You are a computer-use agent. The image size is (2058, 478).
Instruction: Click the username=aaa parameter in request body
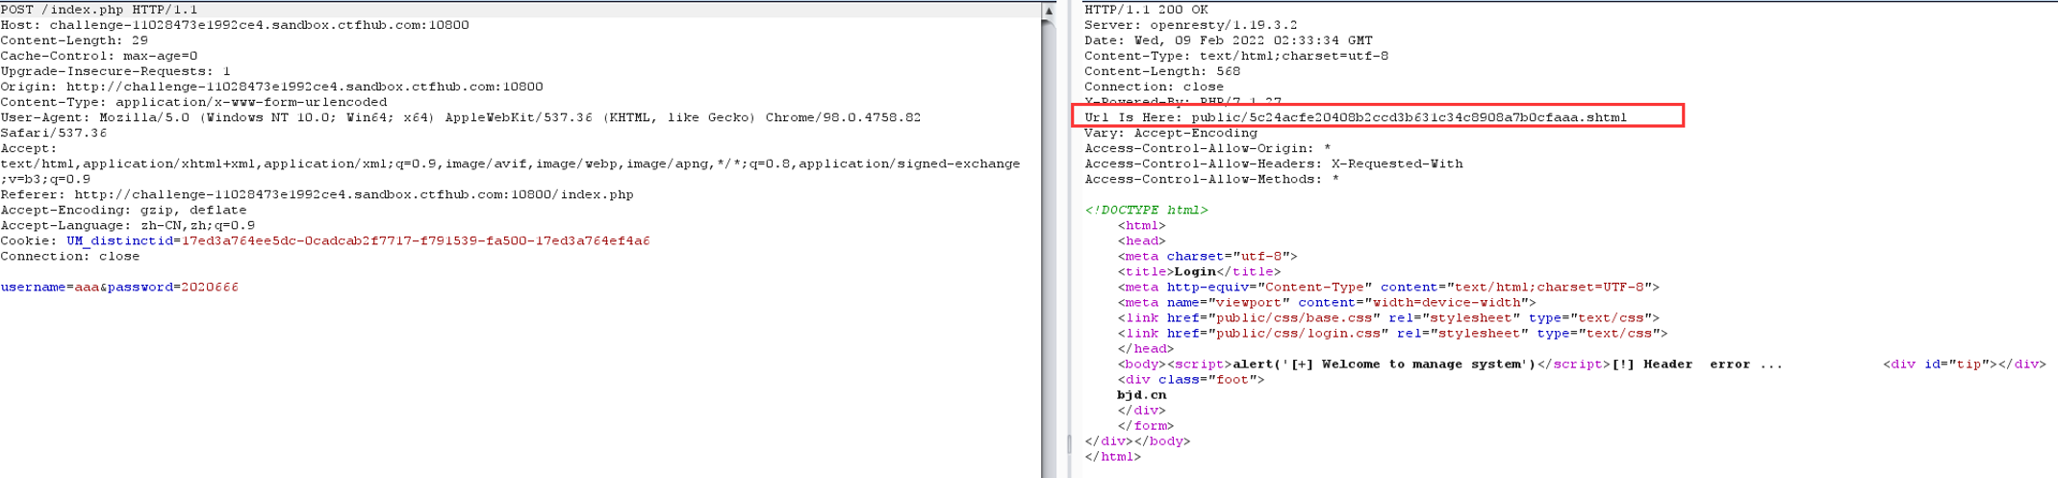pos(49,287)
